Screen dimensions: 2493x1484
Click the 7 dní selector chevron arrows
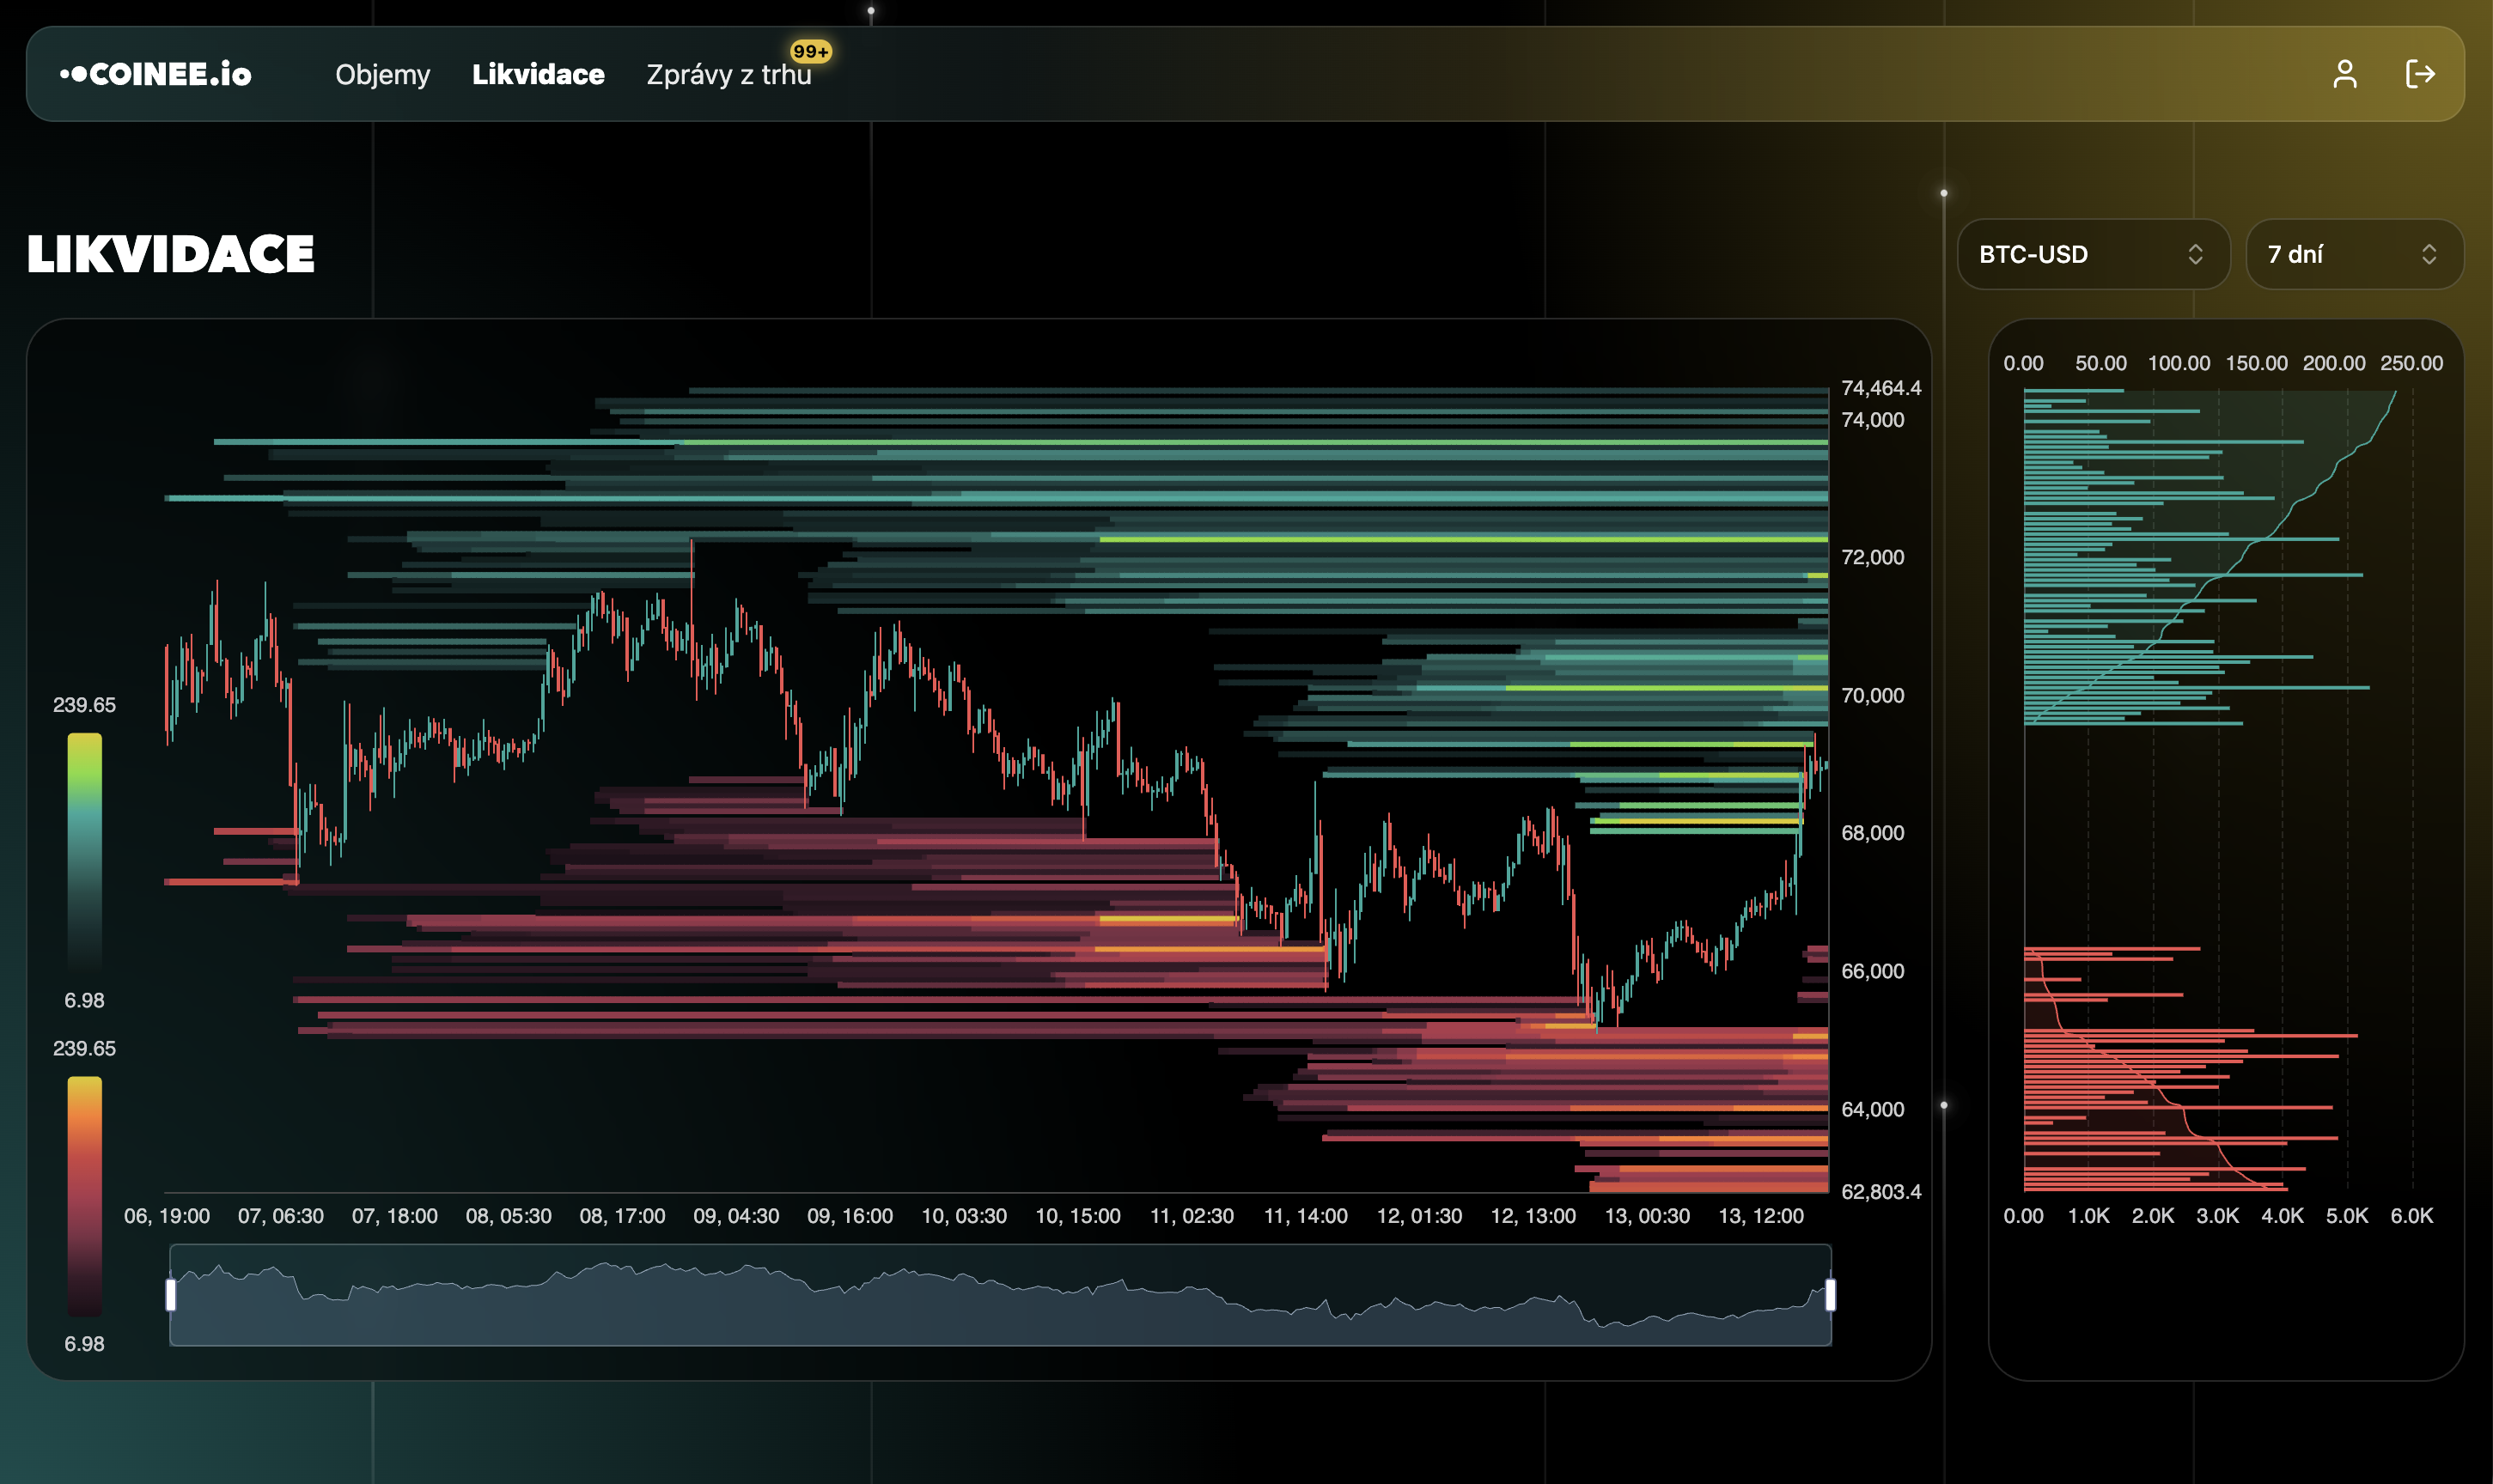(2428, 254)
